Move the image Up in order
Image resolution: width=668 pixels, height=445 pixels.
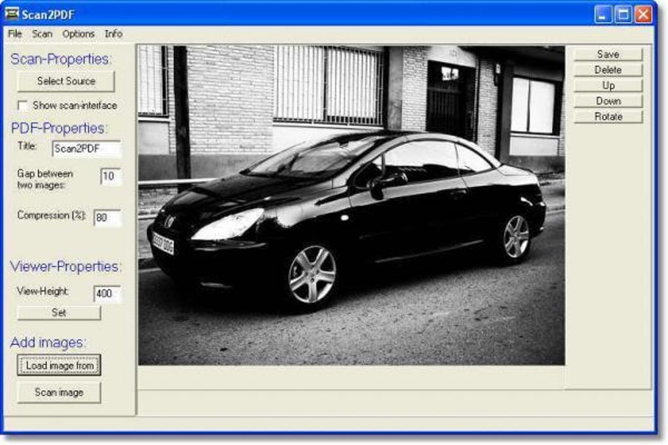coord(608,86)
